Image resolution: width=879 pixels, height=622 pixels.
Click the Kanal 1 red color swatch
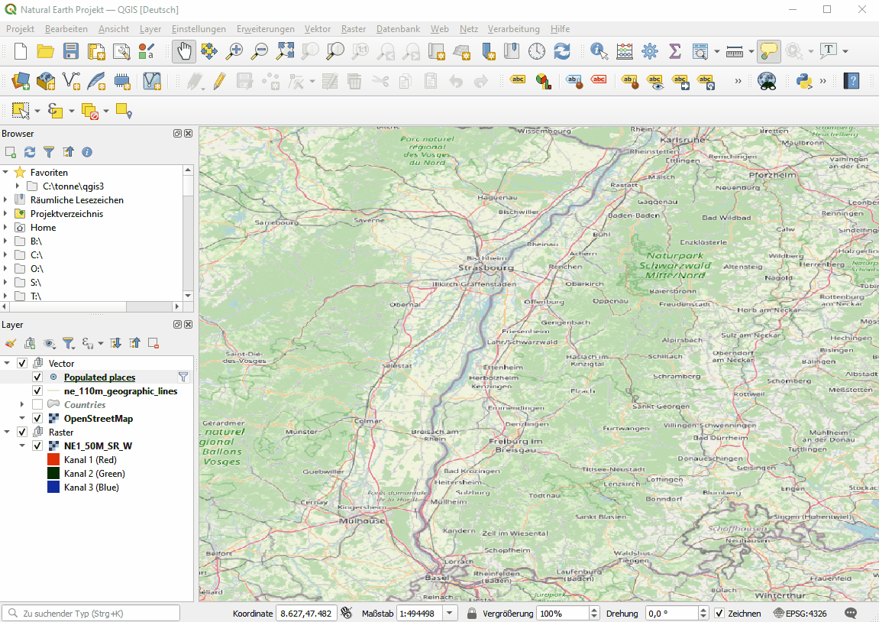[x=54, y=459]
